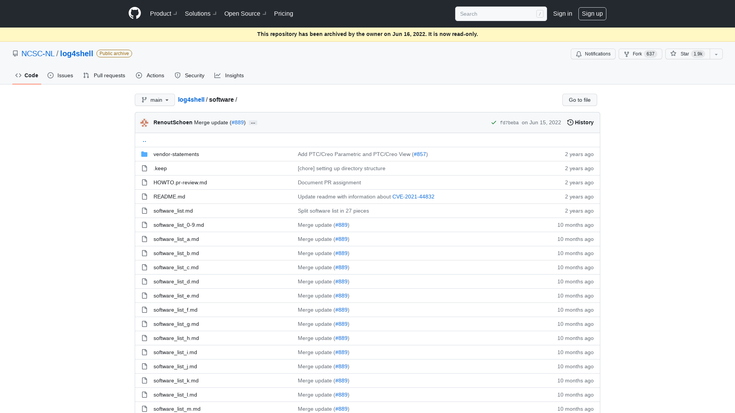Select the file icon next to software_list_g.md

coord(144,324)
